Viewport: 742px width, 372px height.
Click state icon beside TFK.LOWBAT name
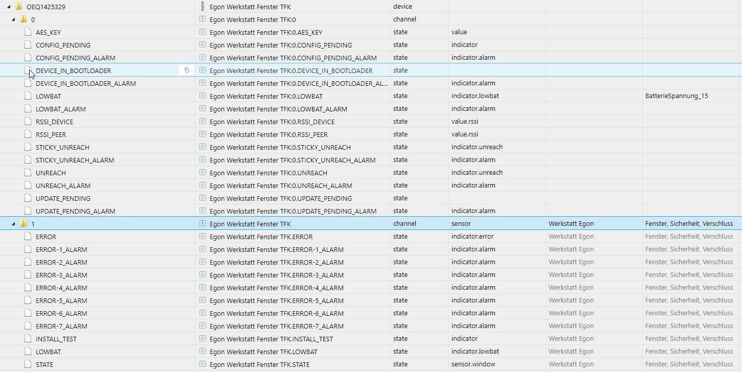pyautogui.click(x=203, y=352)
